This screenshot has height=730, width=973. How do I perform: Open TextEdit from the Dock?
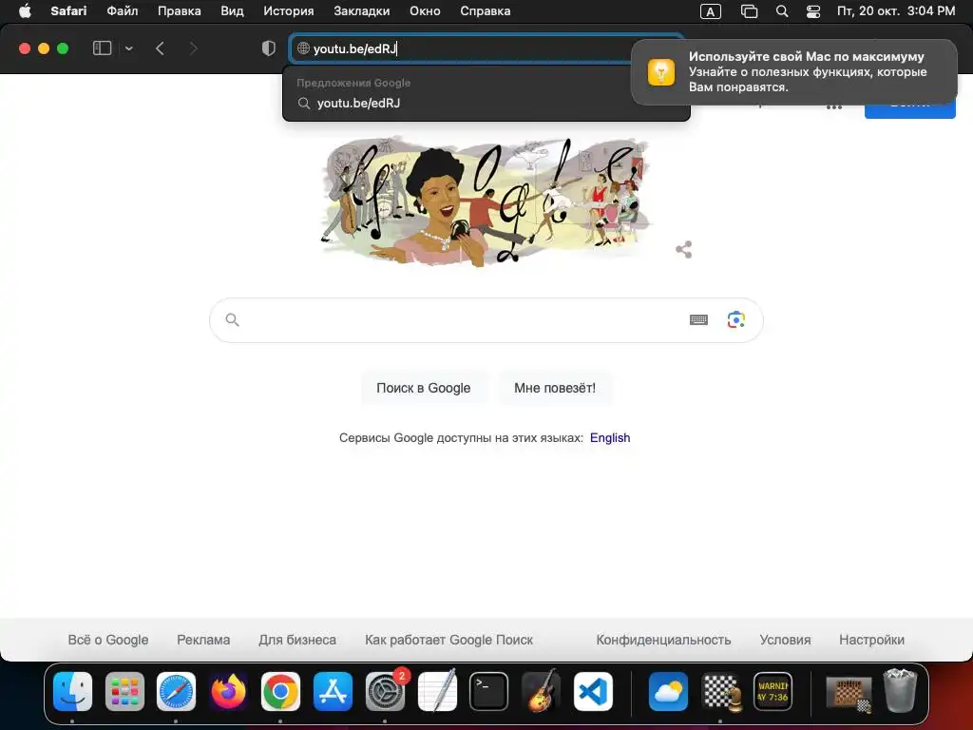(437, 692)
